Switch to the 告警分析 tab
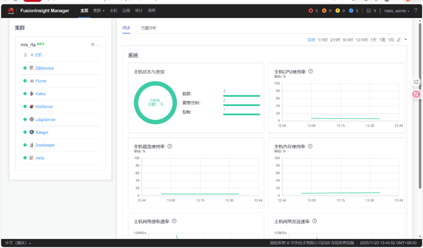Viewport: 423px width, 248px height. [149, 28]
